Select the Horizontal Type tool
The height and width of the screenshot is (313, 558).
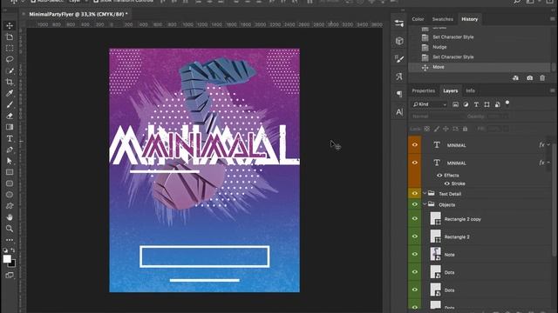pyautogui.click(x=10, y=138)
